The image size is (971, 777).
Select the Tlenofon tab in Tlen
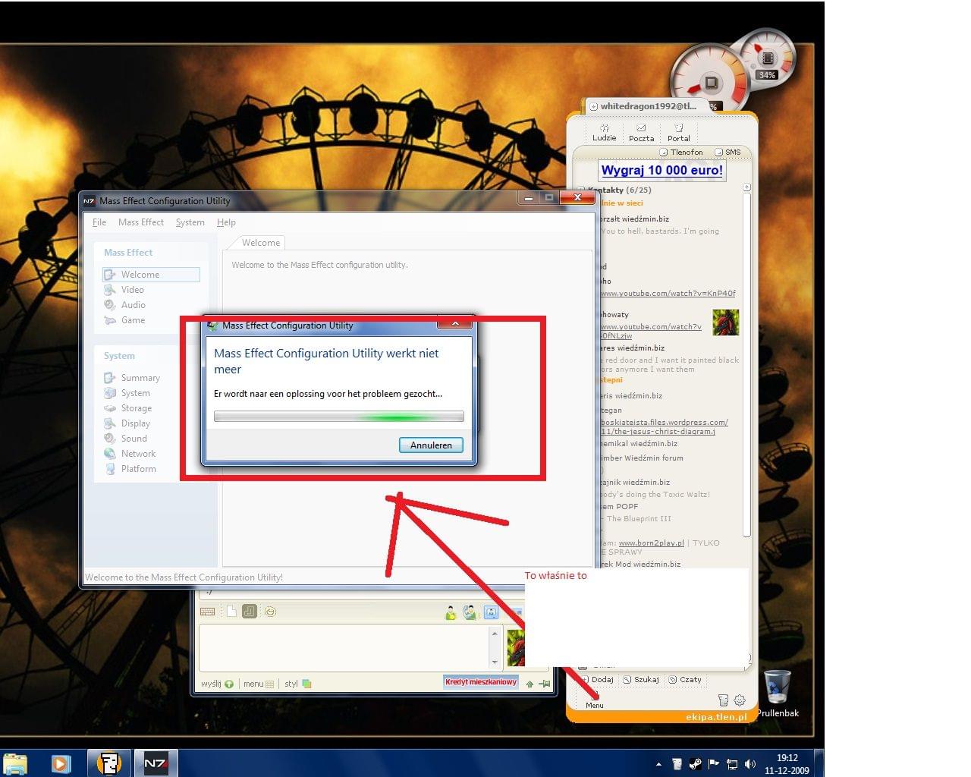tap(681, 152)
